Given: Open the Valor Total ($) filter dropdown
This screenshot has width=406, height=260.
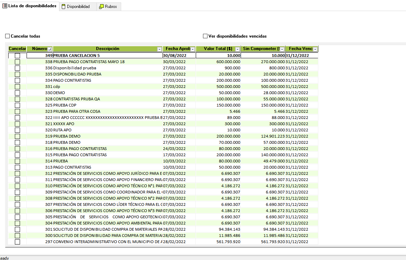Looking at the screenshot, I should tap(237, 49).
